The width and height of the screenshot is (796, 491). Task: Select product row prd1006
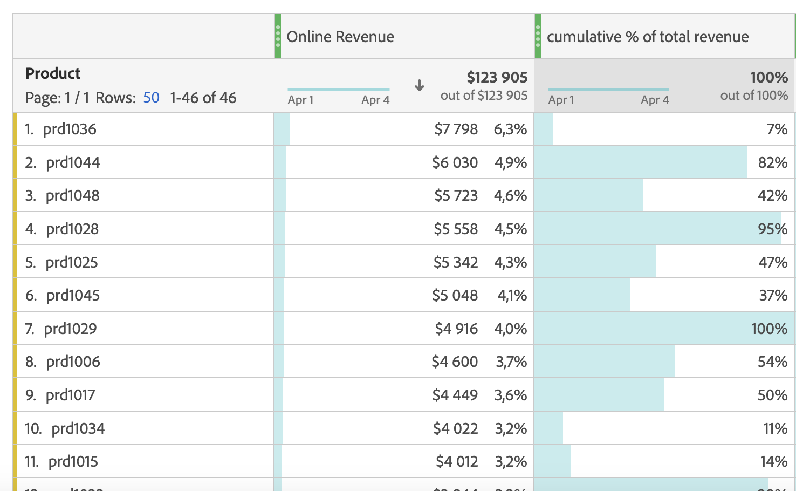click(x=143, y=362)
